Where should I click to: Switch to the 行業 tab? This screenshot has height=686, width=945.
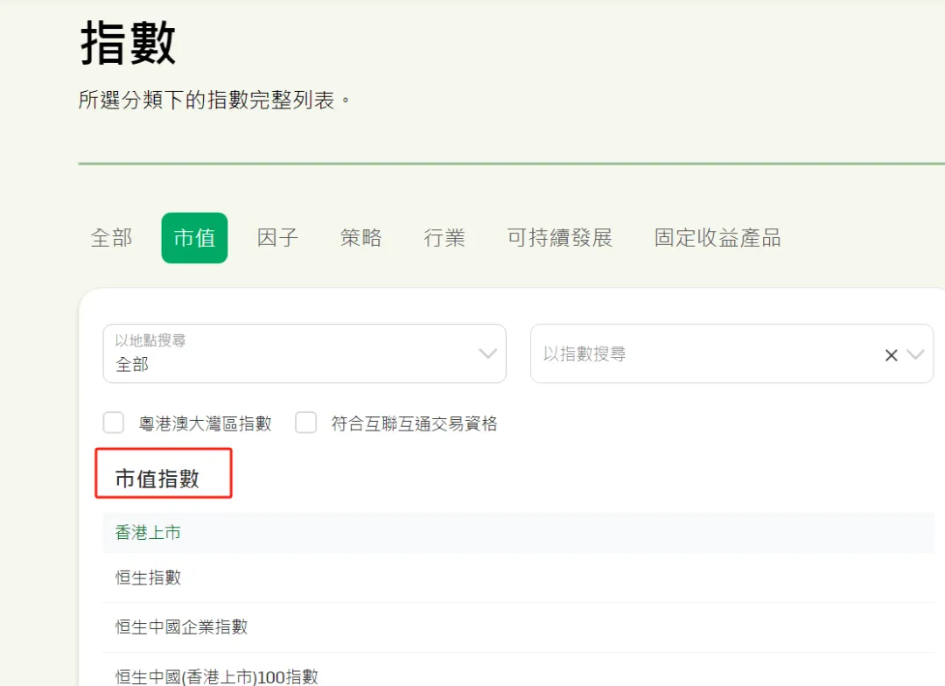(x=444, y=238)
